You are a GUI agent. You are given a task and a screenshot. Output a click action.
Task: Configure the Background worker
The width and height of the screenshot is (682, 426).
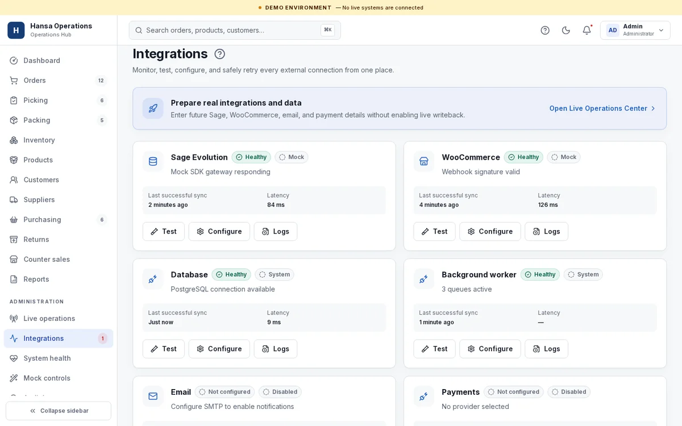pyautogui.click(x=490, y=349)
